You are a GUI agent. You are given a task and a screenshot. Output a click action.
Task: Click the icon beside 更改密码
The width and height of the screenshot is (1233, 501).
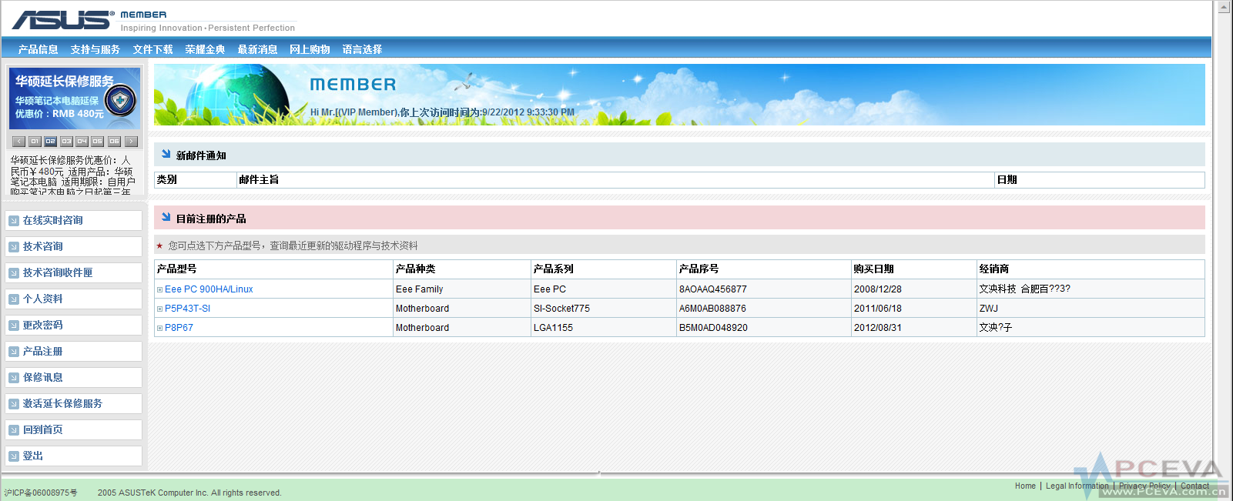click(14, 326)
